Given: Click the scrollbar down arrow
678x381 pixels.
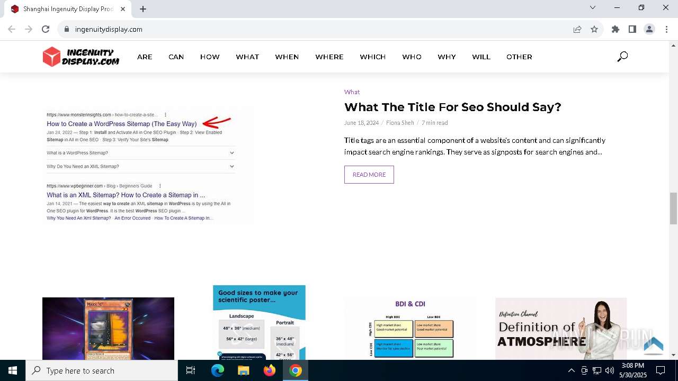Looking at the screenshot, I should click(x=673, y=355).
